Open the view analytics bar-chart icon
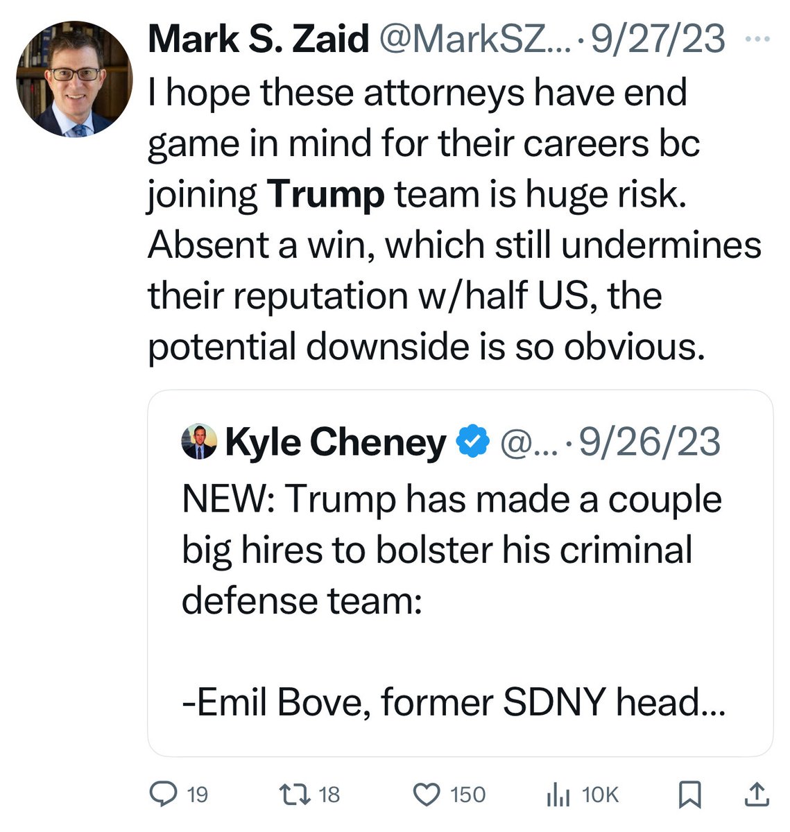This screenshot has width=790, height=832. tap(558, 794)
